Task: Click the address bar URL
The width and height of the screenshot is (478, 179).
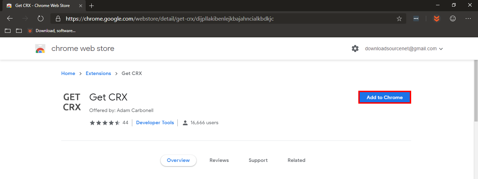Action: coord(170,19)
